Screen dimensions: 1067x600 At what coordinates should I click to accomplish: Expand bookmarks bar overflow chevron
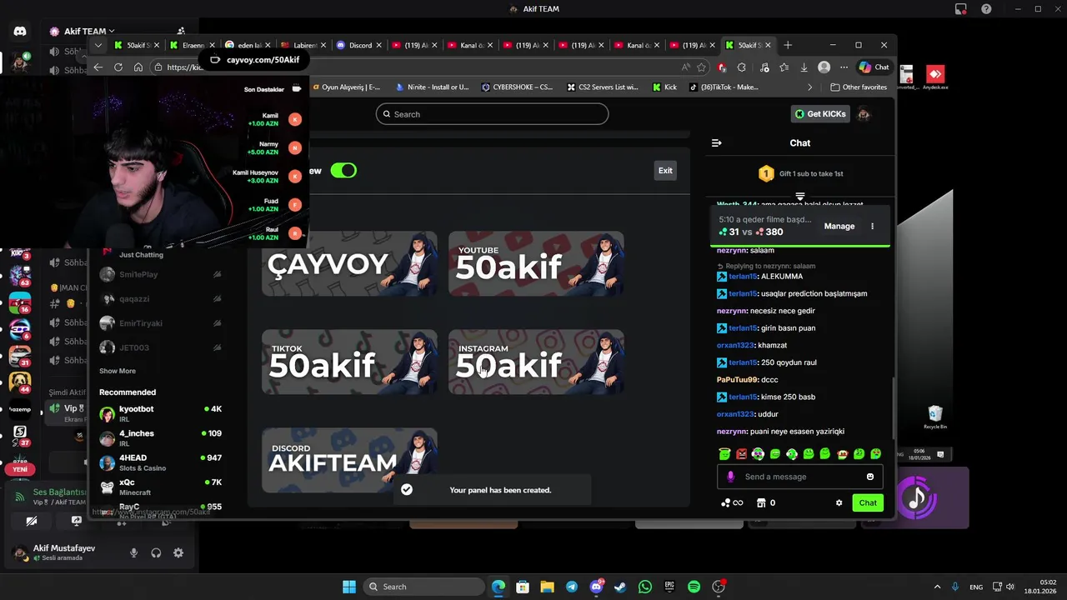(809, 87)
